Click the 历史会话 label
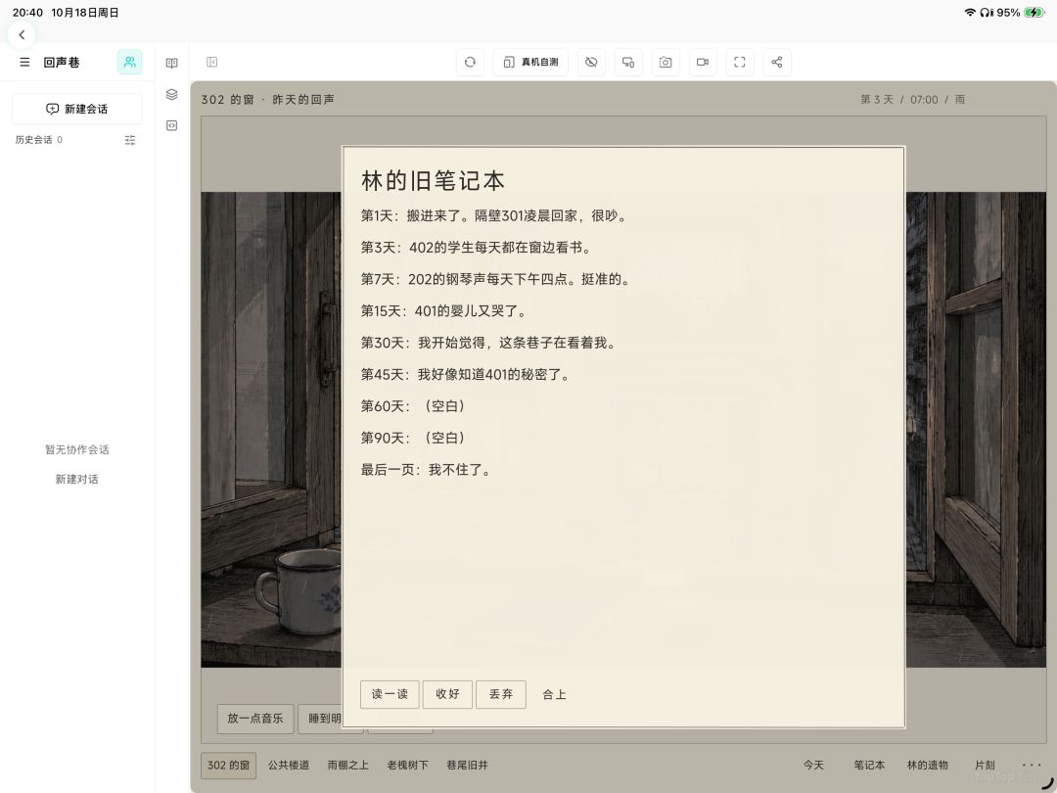1057x793 pixels. click(33, 140)
